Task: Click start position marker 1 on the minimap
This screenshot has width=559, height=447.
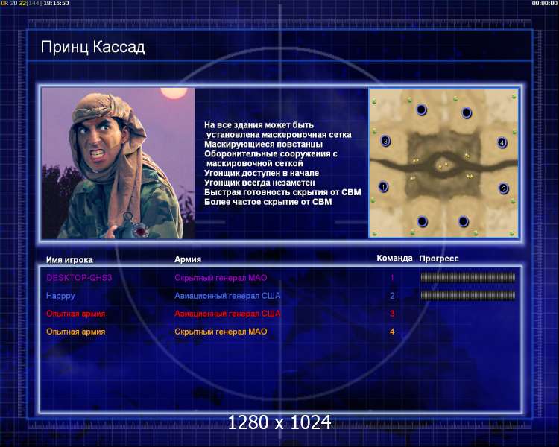Action: [x=383, y=186]
